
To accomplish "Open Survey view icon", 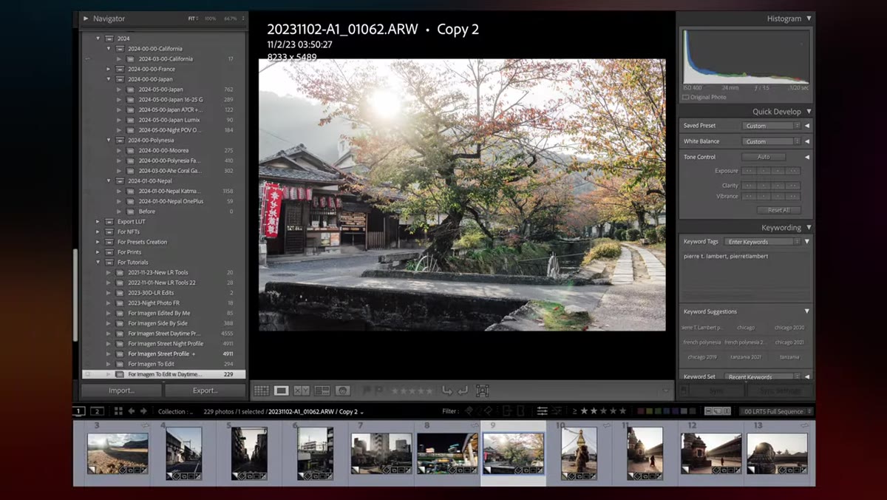I will pos(322,391).
